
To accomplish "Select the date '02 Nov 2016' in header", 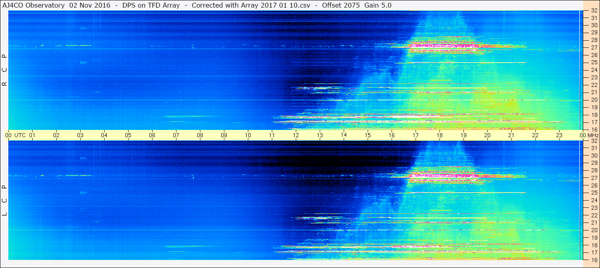I will (x=90, y=5).
